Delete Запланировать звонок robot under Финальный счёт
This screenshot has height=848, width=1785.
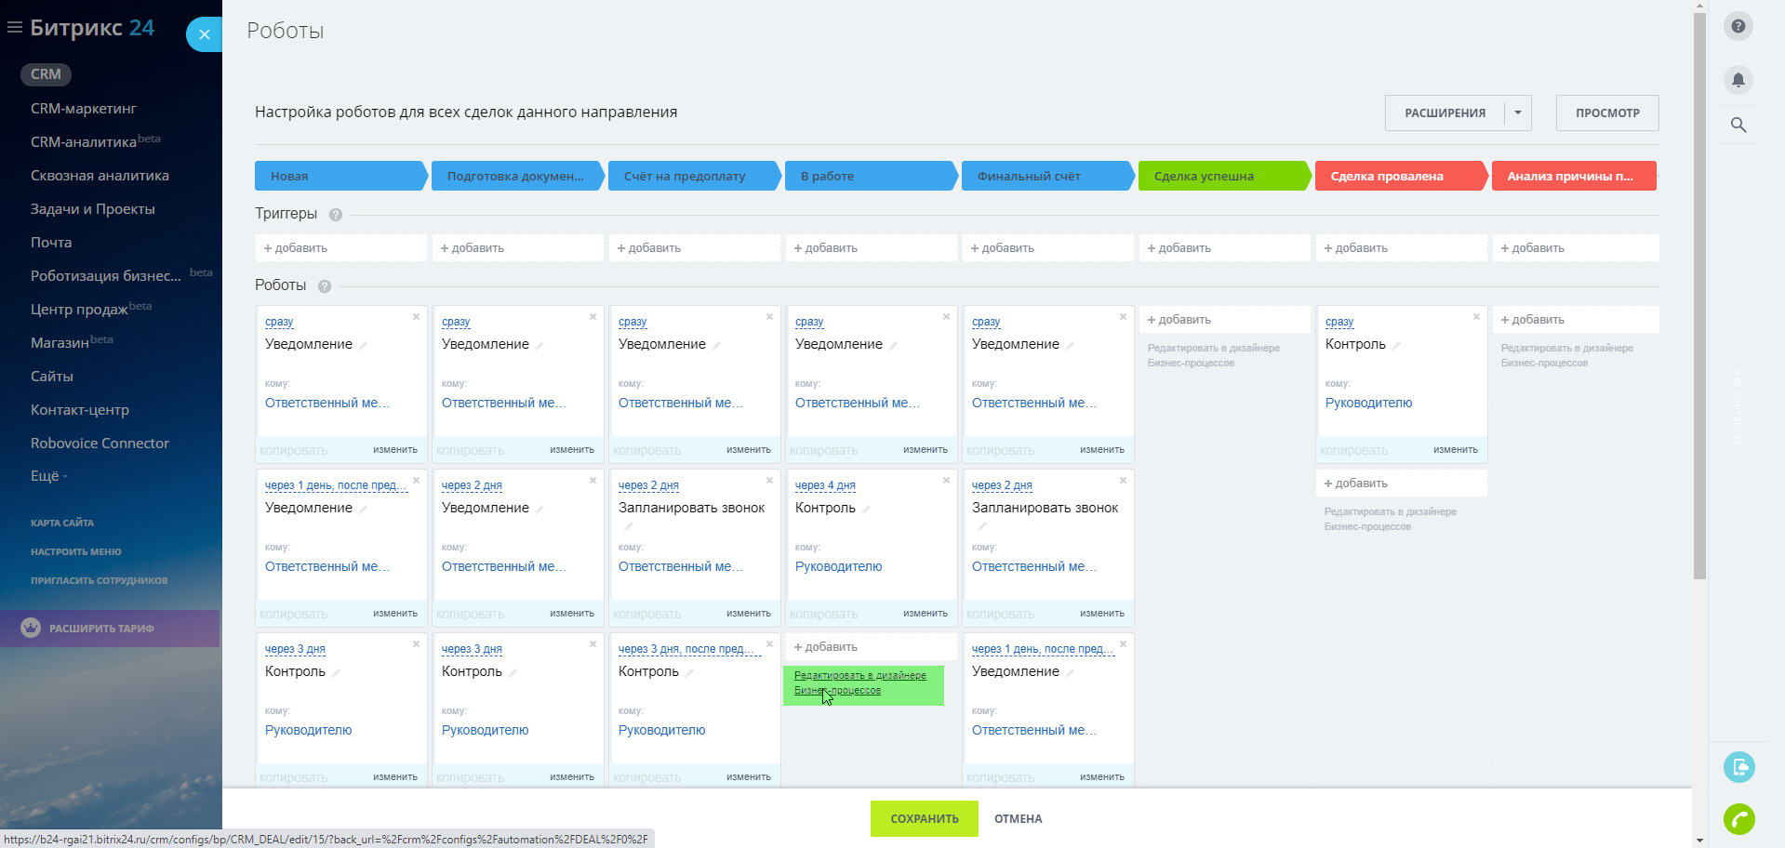coord(1123,481)
